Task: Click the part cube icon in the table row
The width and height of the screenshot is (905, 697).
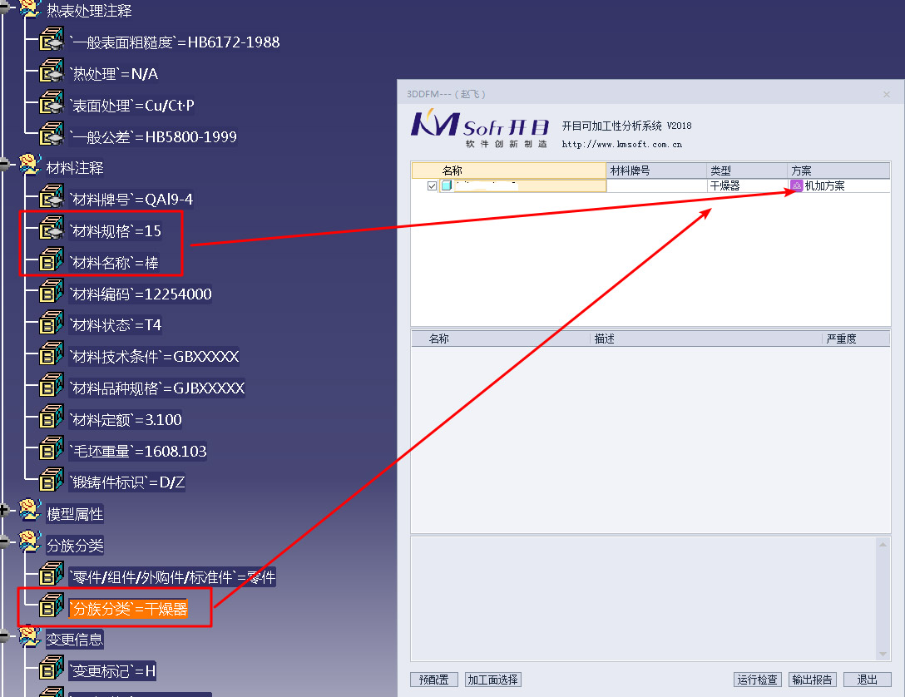Action: 446,185
